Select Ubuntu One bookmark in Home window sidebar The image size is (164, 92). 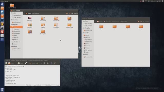point(16,22)
